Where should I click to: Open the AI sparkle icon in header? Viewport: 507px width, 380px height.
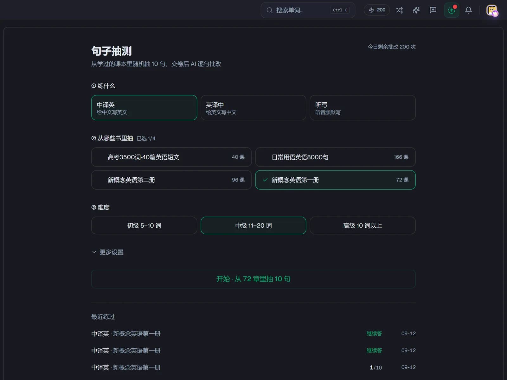pyautogui.click(x=416, y=10)
